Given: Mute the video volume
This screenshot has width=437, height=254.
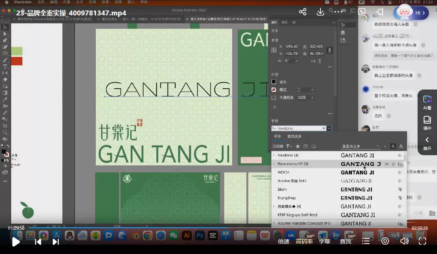Looking at the screenshot, I should 404,241.
